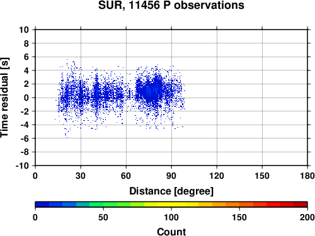This screenshot has width=315, height=236.
Task: Click the dense data cluster near 80 degrees
Action: [x=156, y=90]
